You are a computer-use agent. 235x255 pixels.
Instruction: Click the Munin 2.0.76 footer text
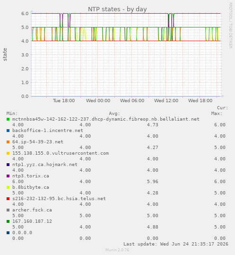pos(117,250)
